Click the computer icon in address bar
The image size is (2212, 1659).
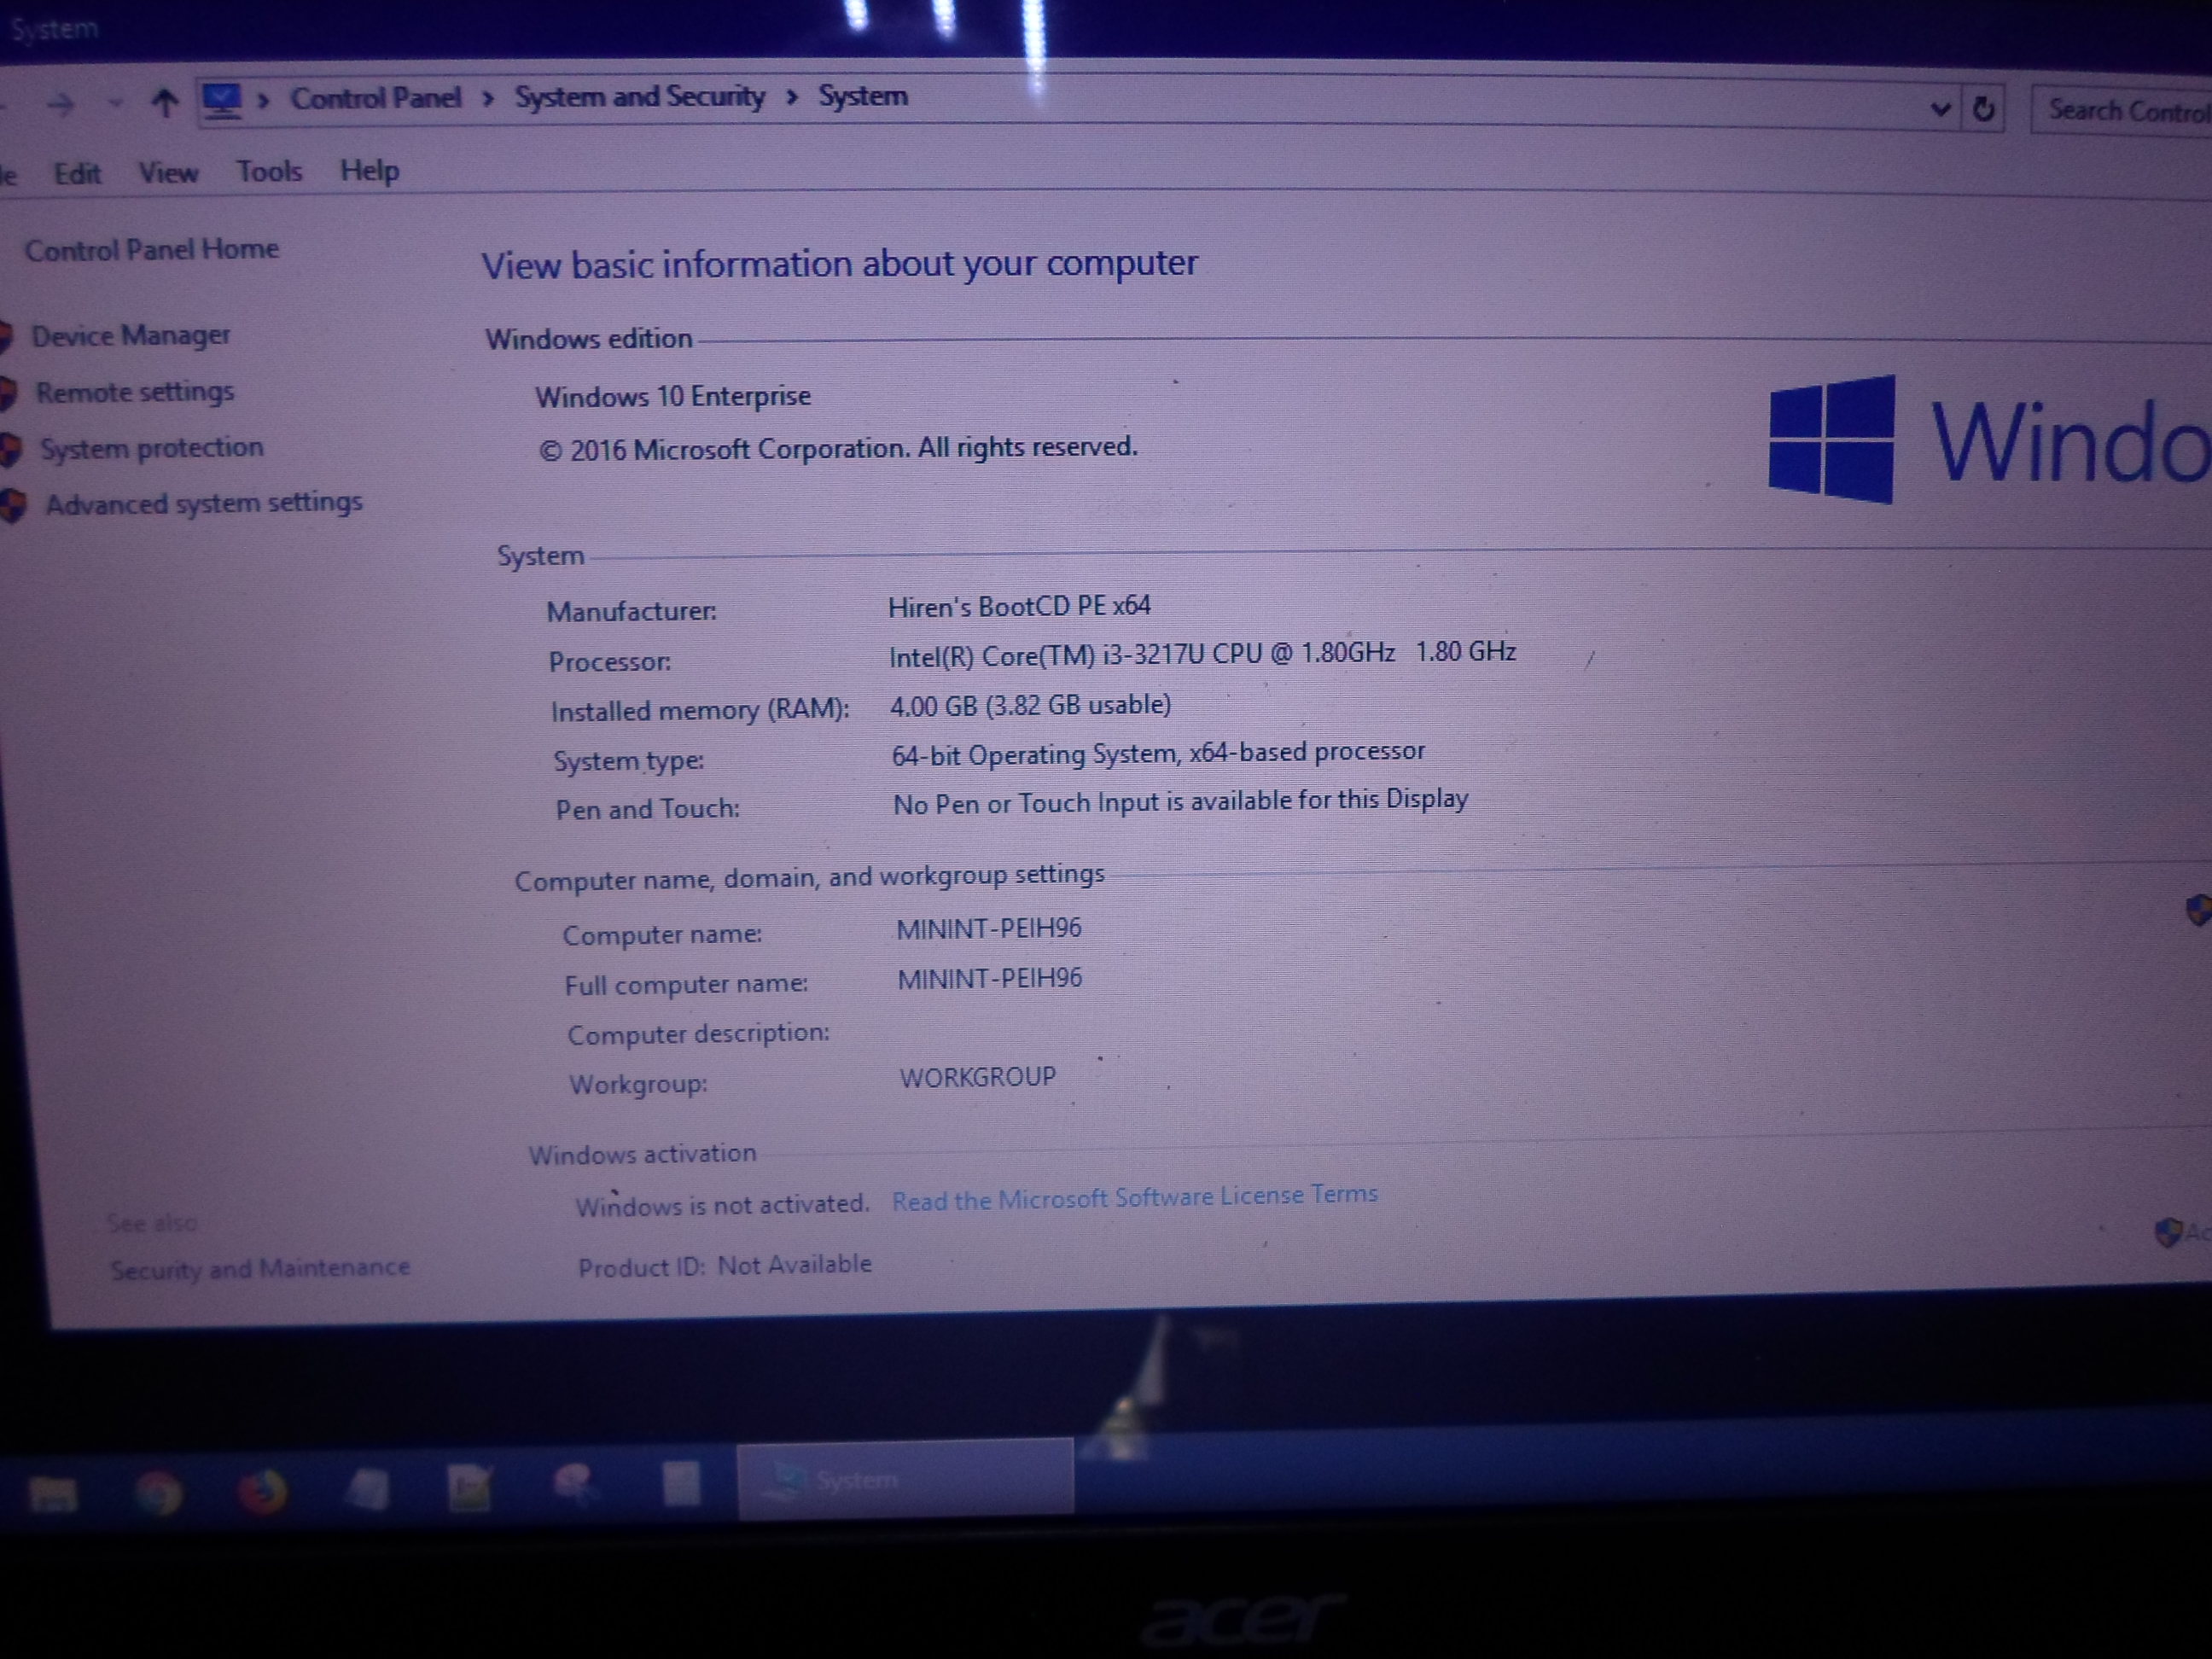coord(222,100)
